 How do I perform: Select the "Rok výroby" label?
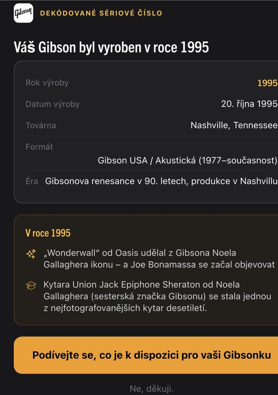pyautogui.click(x=47, y=83)
